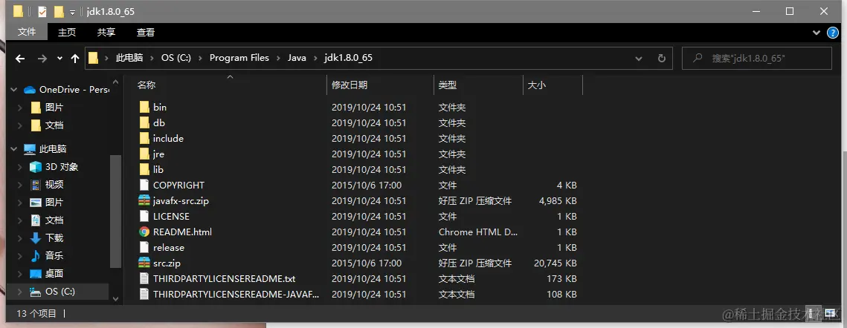Click the 20,745 KB size value

tap(555, 263)
